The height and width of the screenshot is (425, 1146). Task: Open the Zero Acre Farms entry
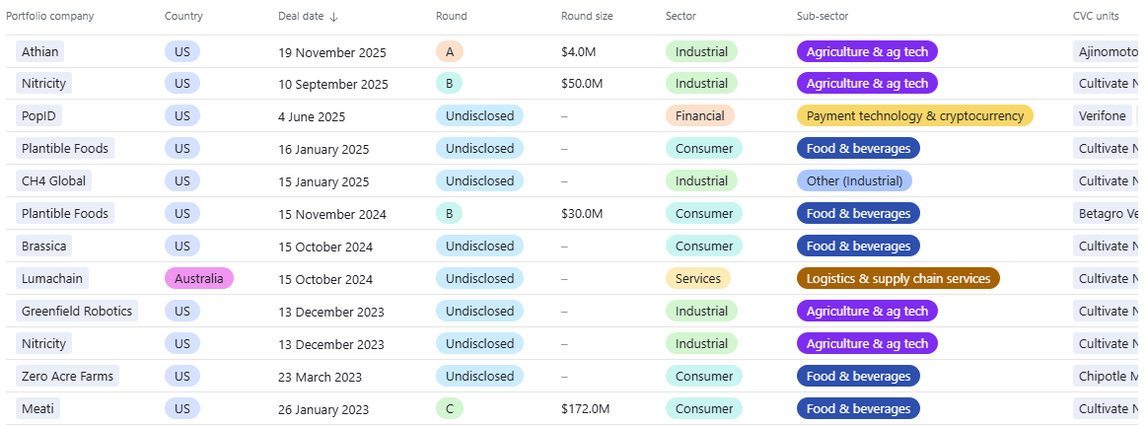(x=67, y=377)
